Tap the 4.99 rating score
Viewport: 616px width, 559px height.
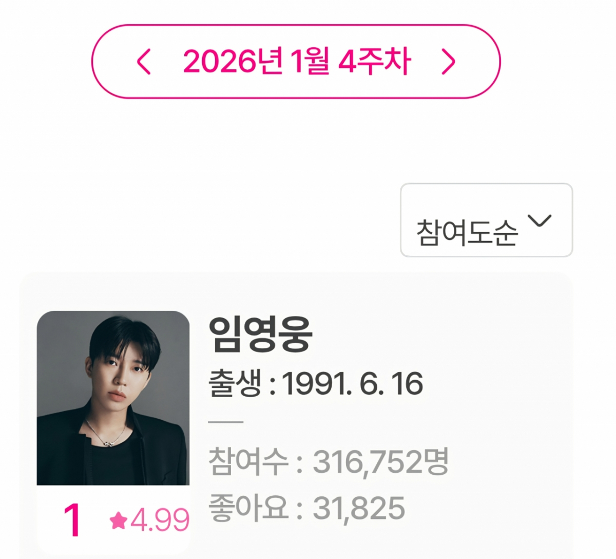160,520
